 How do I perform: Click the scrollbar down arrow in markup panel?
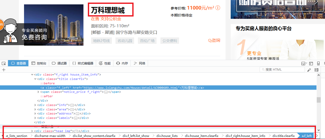pos(319,130)
